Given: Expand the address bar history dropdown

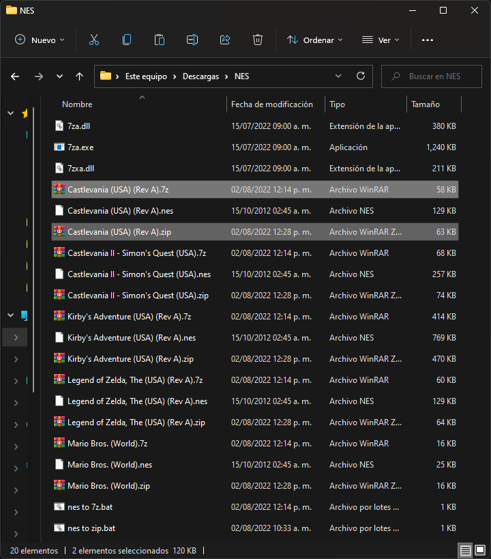Looking at the screenshot, I should 338,76.
